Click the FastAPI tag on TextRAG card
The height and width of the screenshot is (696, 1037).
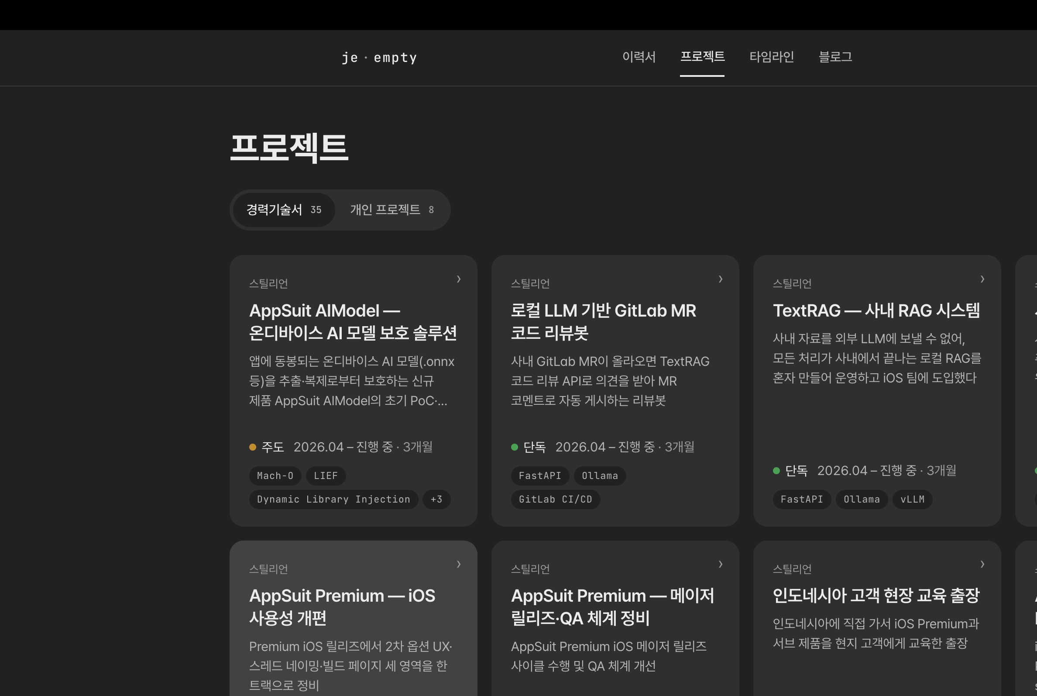[x=802, y=500]
